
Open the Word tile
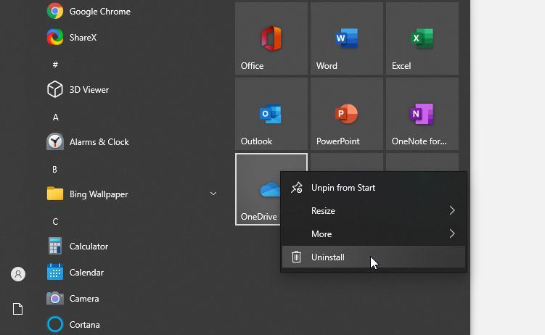coord(347,38)
